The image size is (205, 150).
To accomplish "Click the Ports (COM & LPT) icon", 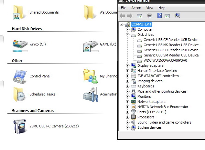I will click(x=133, y=112).
